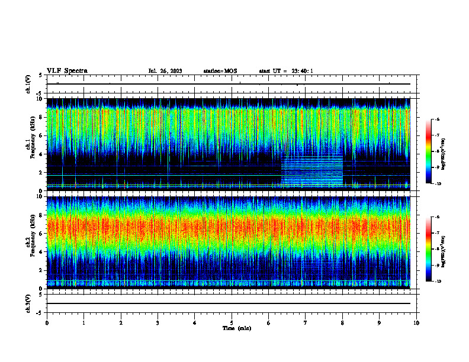Select the "start UT = 23:40: 1" text
This screenshot has height=362, width=469.
(286, 71)
